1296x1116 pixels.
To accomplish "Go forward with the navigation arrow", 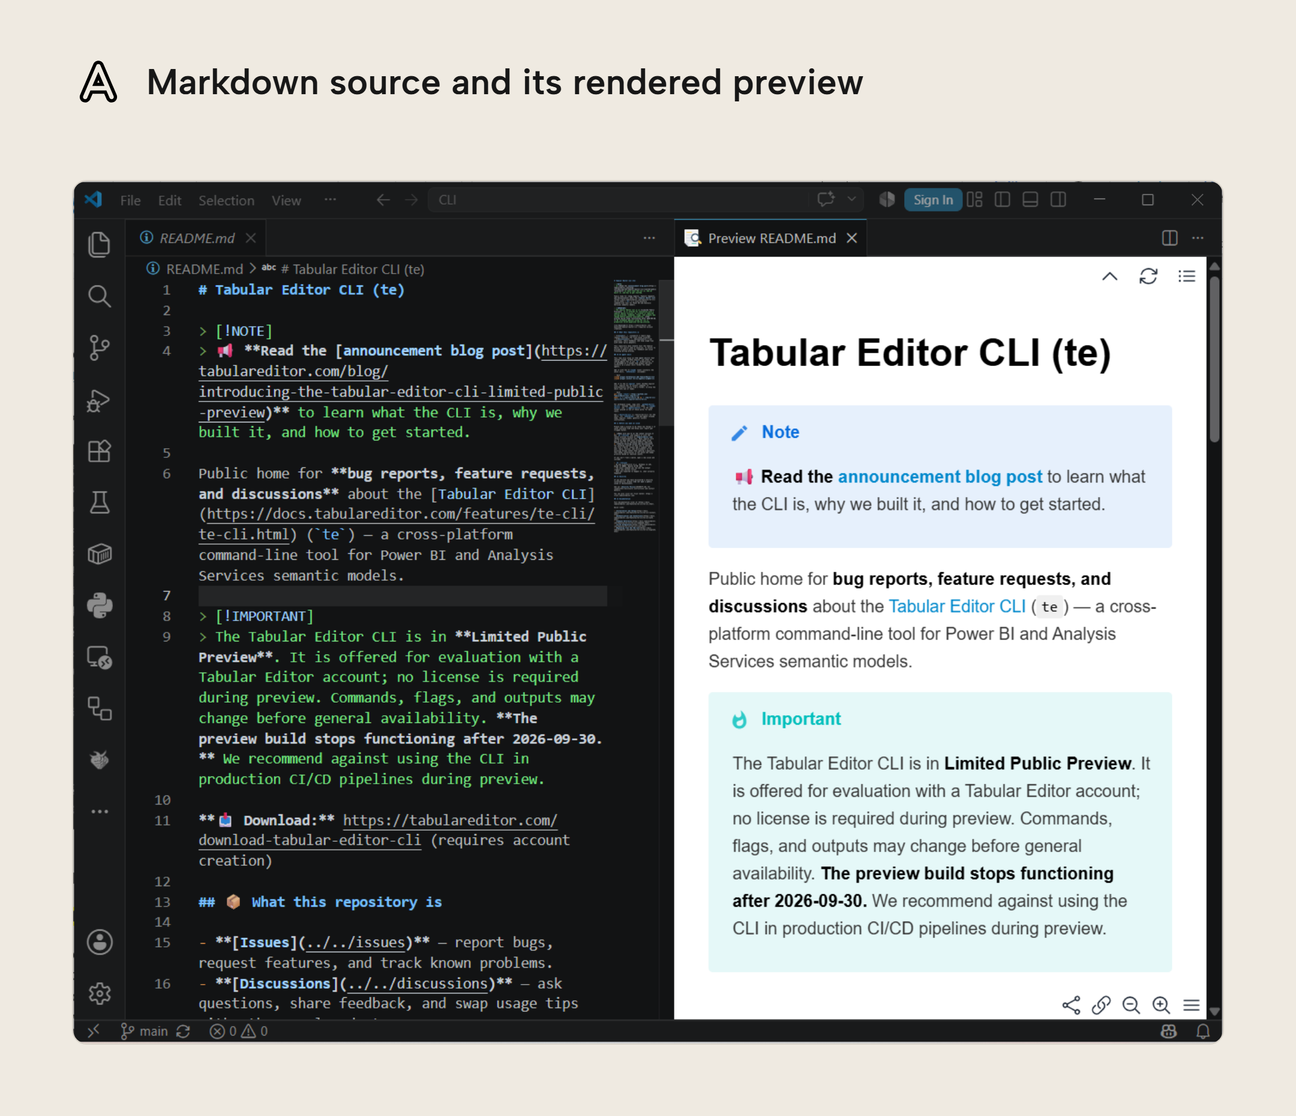I will point(411,200).
